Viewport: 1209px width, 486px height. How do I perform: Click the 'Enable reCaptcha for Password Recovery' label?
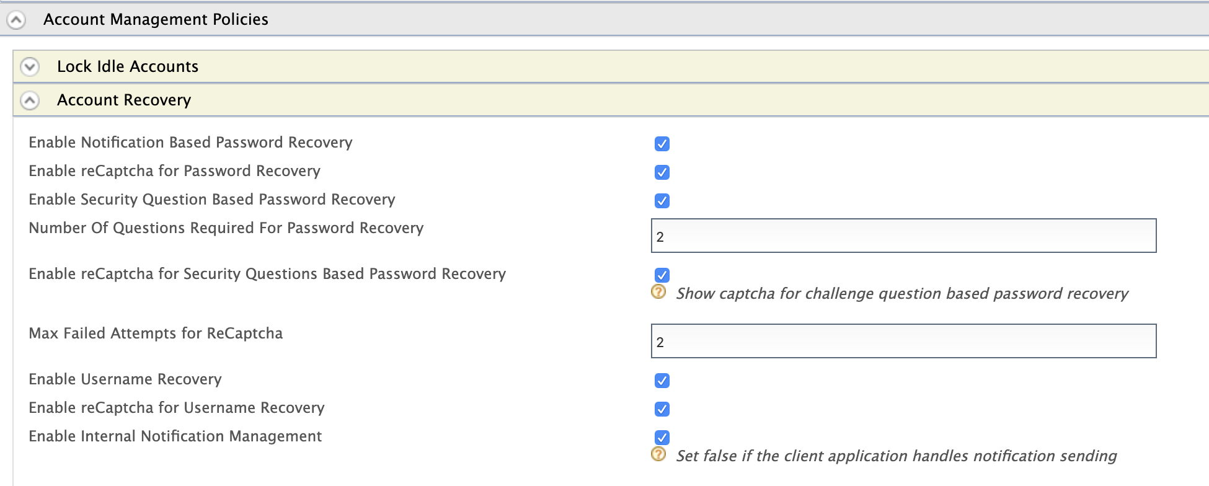[174, 171]
